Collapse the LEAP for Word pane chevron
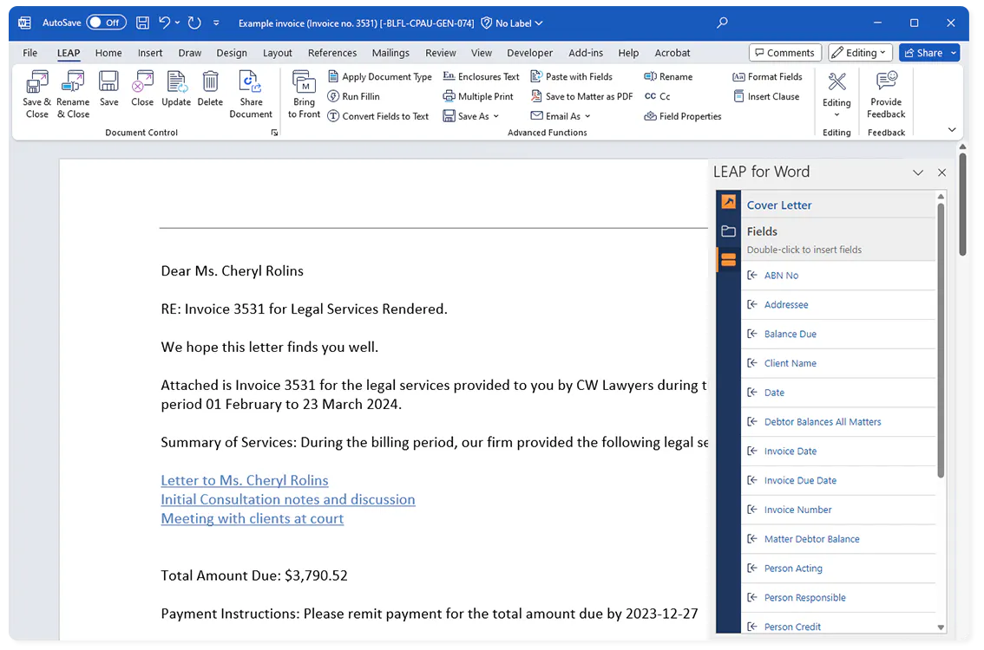This screenshot has height=650, width=984. click(917, 172)
